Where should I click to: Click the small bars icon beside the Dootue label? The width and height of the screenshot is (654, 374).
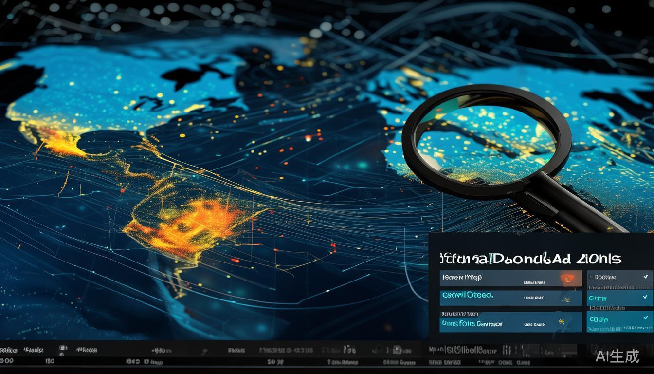coord(591,277)
